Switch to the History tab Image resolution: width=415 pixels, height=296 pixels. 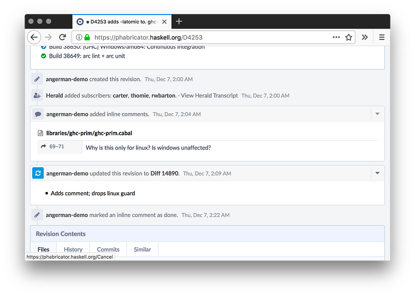[73, 249]
